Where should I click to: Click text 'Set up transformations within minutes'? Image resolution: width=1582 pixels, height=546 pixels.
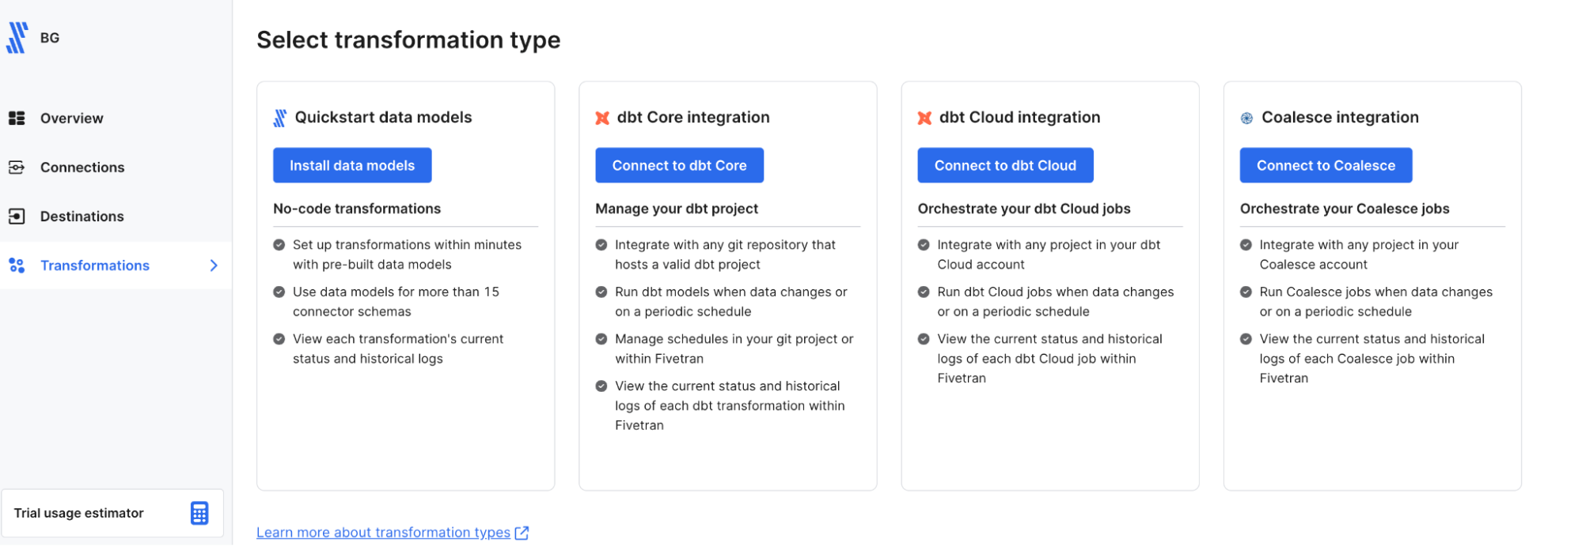[x=407, y=245]
